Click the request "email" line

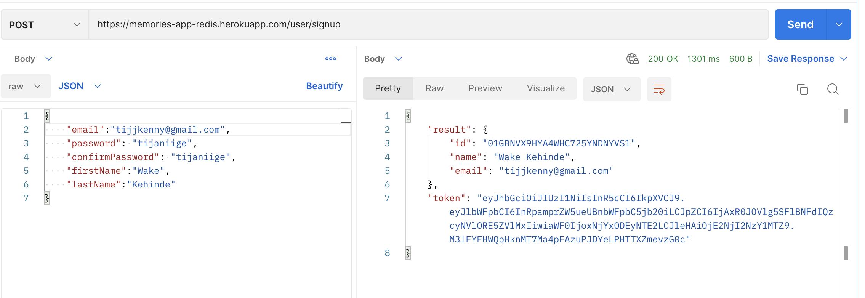[149, 130]
